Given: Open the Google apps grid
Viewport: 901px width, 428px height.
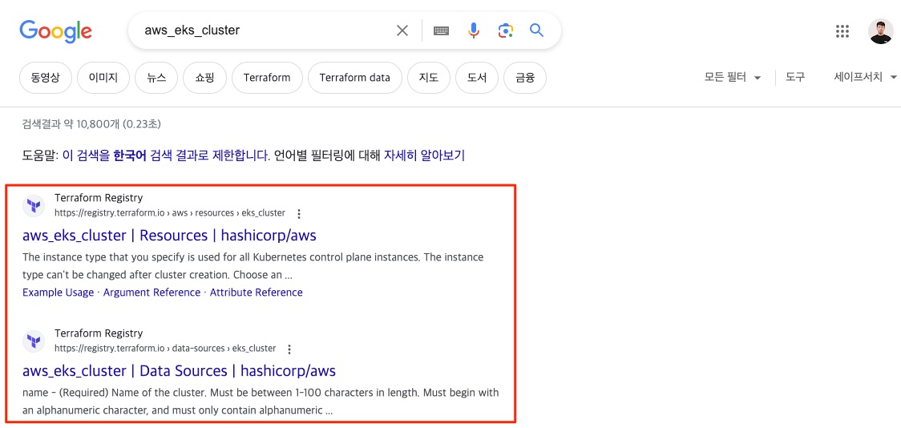Looking at the screenshot, I should [x=842, y=31].
